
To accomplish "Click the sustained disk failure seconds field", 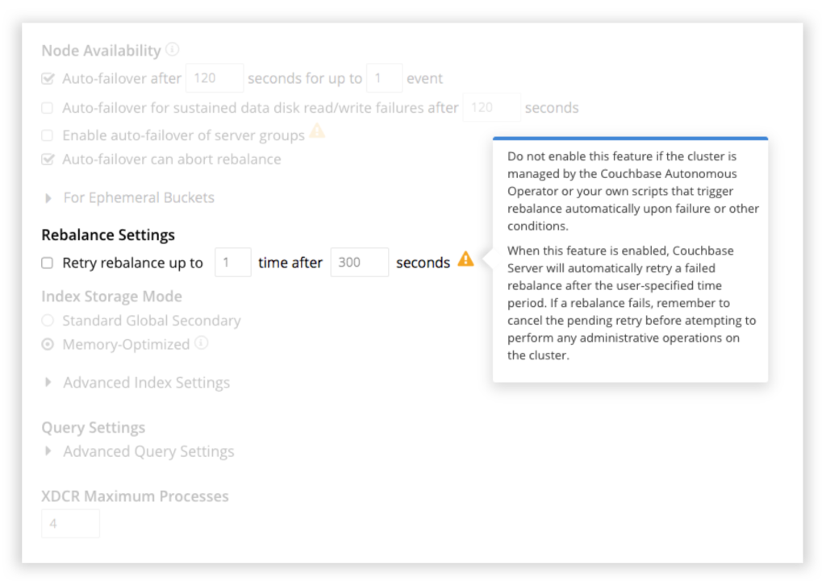I will 490,107.
